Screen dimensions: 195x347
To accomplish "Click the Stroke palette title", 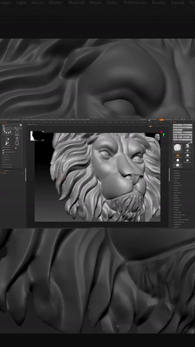I will point(5,122).
